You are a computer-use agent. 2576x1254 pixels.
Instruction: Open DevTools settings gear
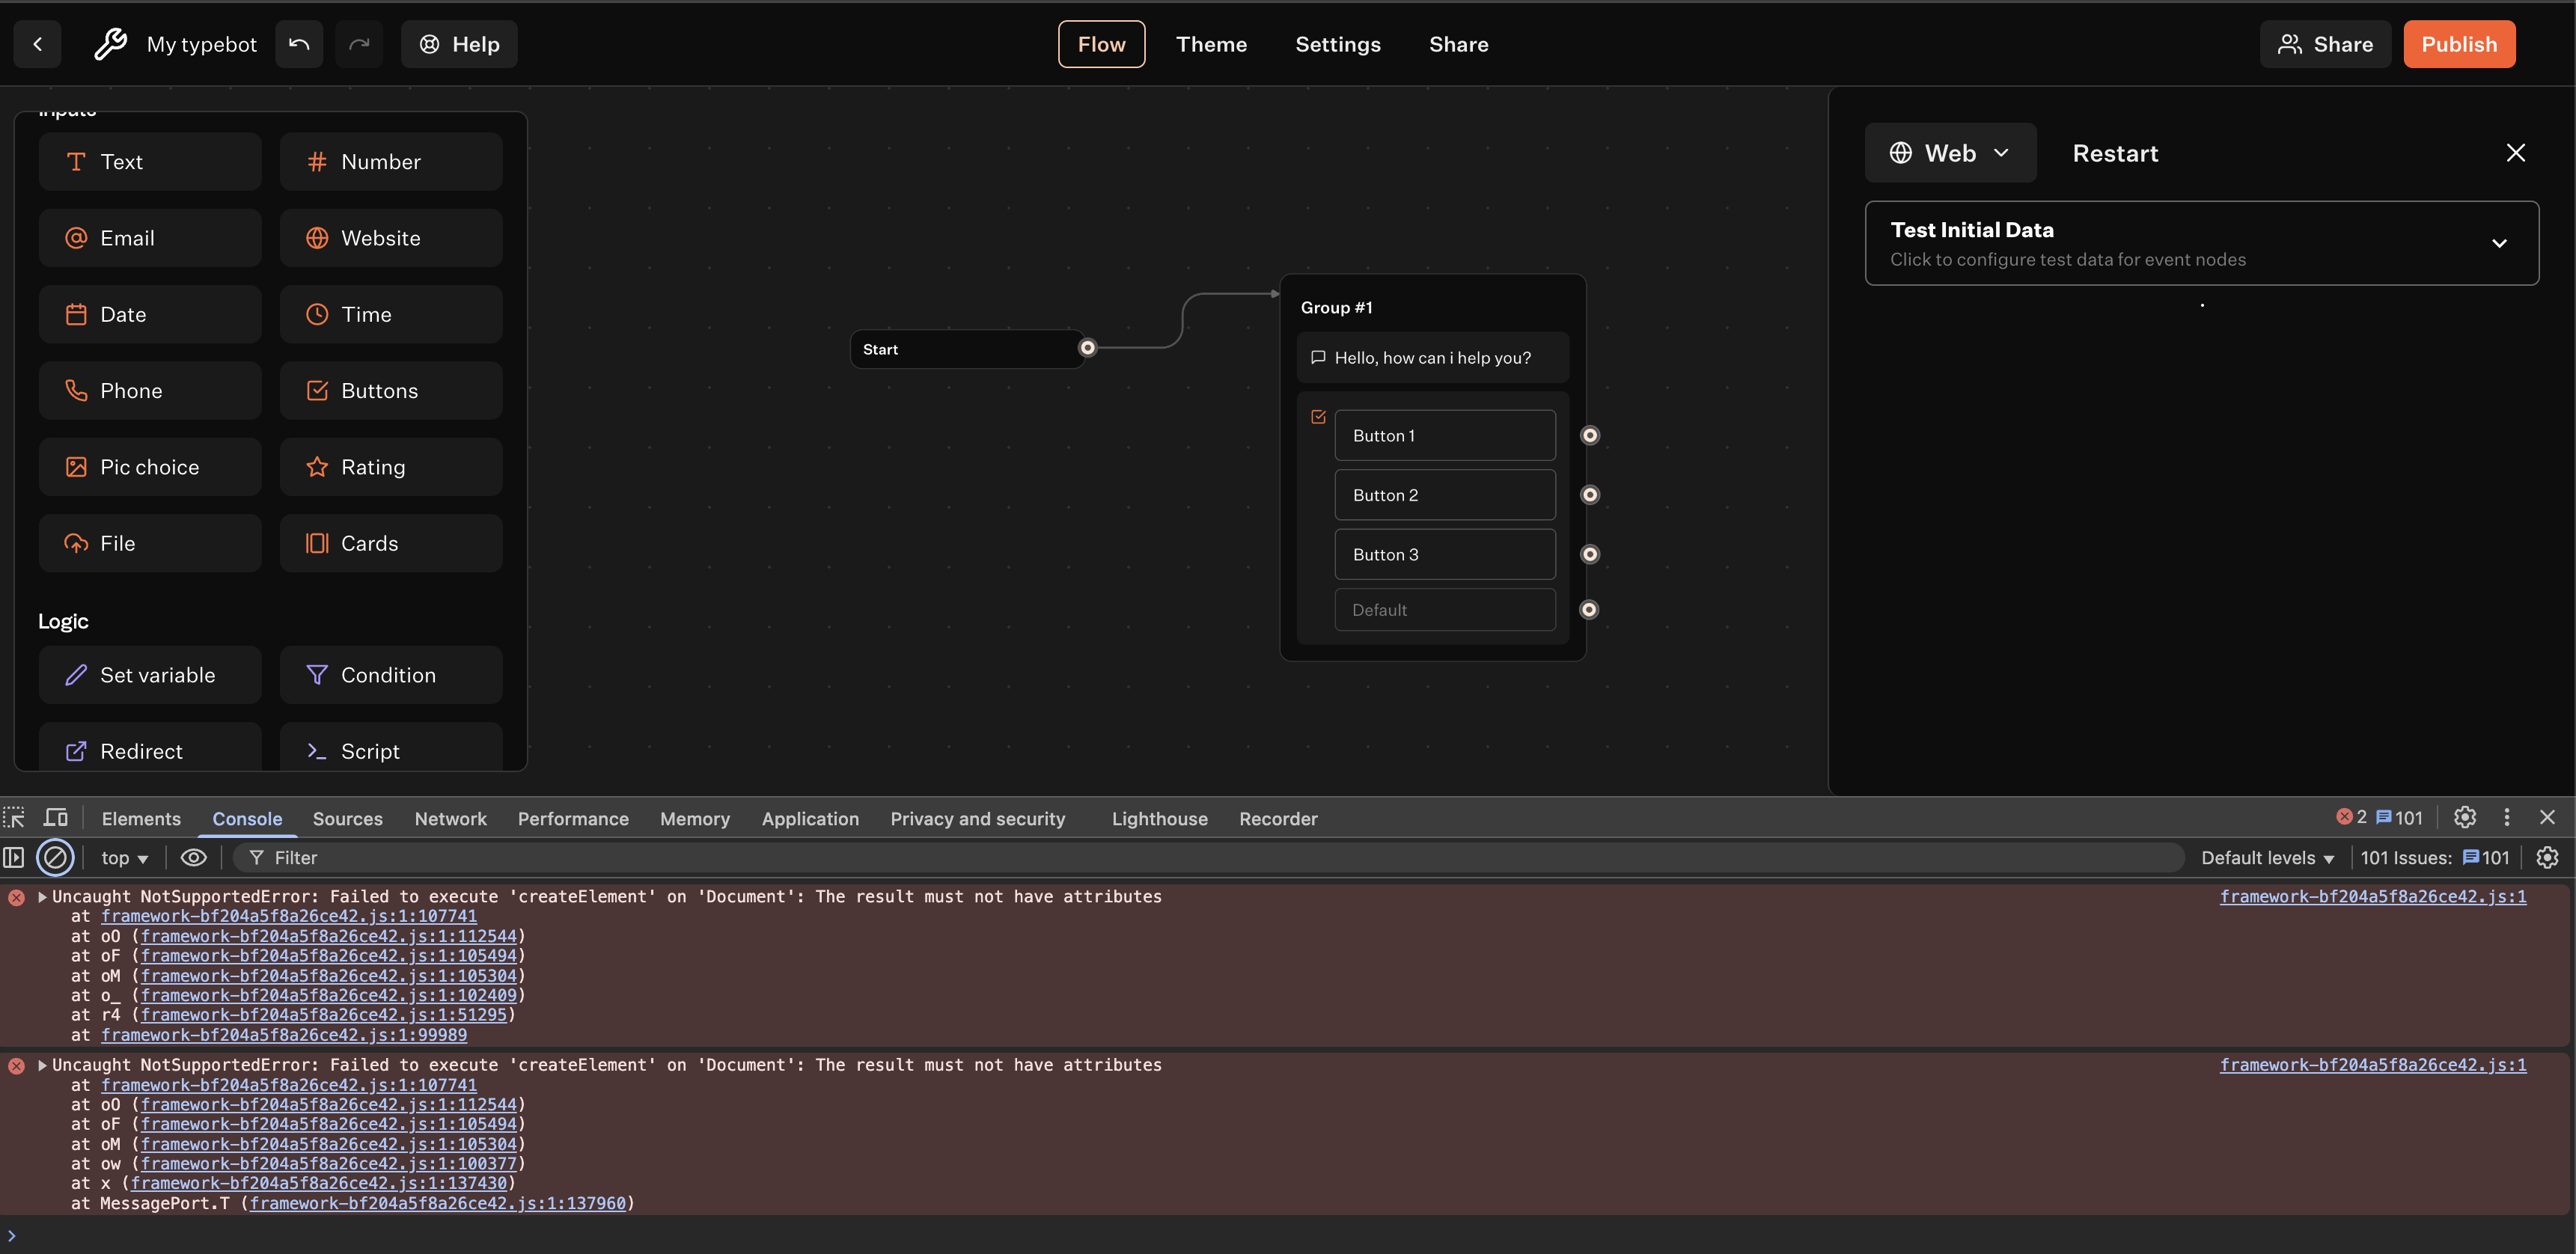point(2464,817)
